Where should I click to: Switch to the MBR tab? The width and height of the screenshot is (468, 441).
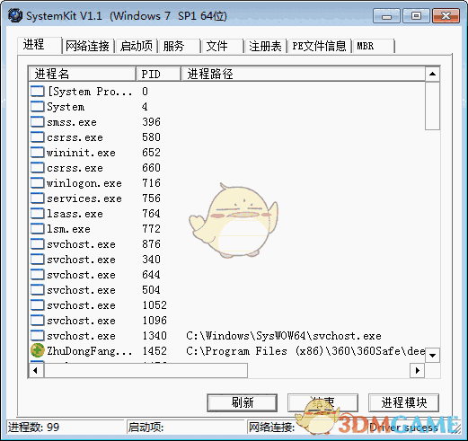click(x=374, y=47)
